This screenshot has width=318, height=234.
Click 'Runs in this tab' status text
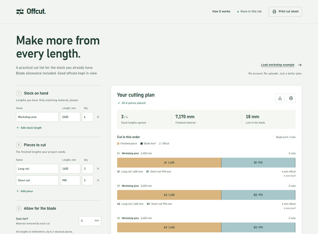[251, 11]
